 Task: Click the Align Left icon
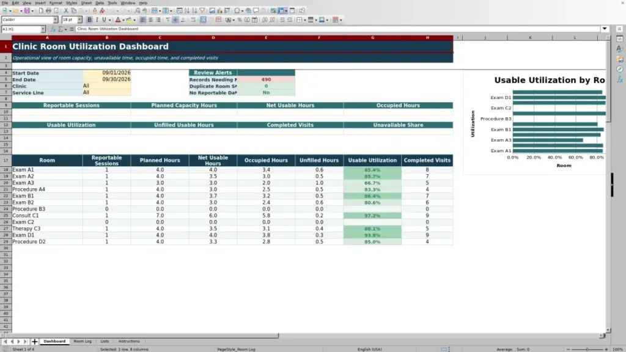[x=142, y=20]
